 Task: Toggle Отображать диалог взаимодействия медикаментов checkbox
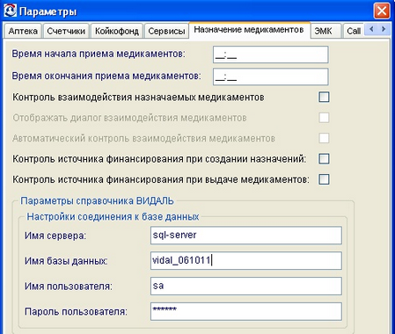(x=324, y=118)
